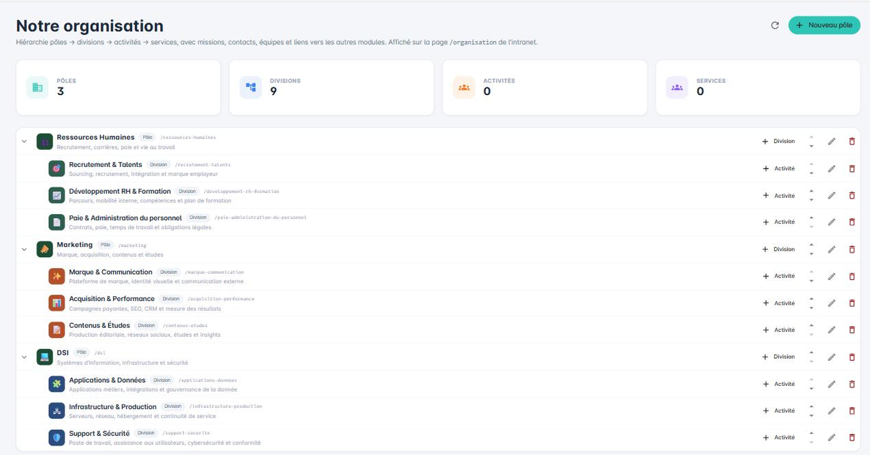Create a new pôle with Nouveau pôle

pyautogui.click(x=824, y=25)
